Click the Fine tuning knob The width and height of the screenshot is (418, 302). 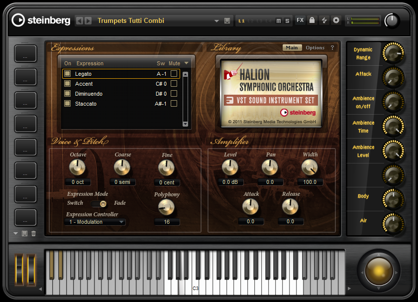(x=166, y=168)
